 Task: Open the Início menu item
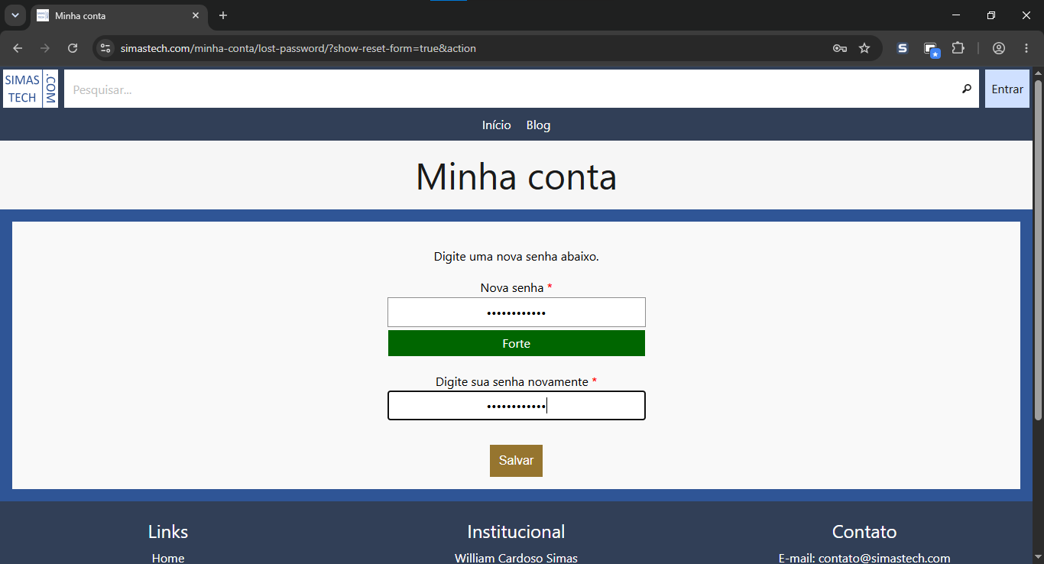tap(497, 125)
